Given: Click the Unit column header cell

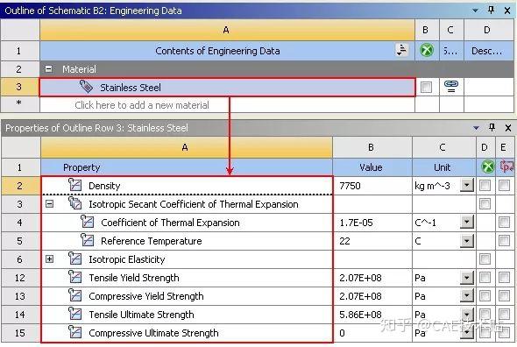Looking at the screenshot, I should (x=443, y=167).
